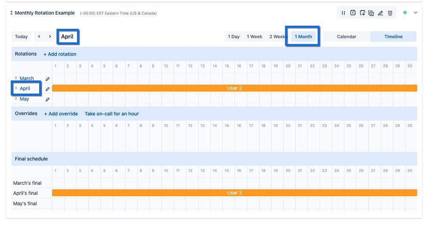The image size is (430, 225).
Task: Go to the next month arrow
Action: point(50,37)
